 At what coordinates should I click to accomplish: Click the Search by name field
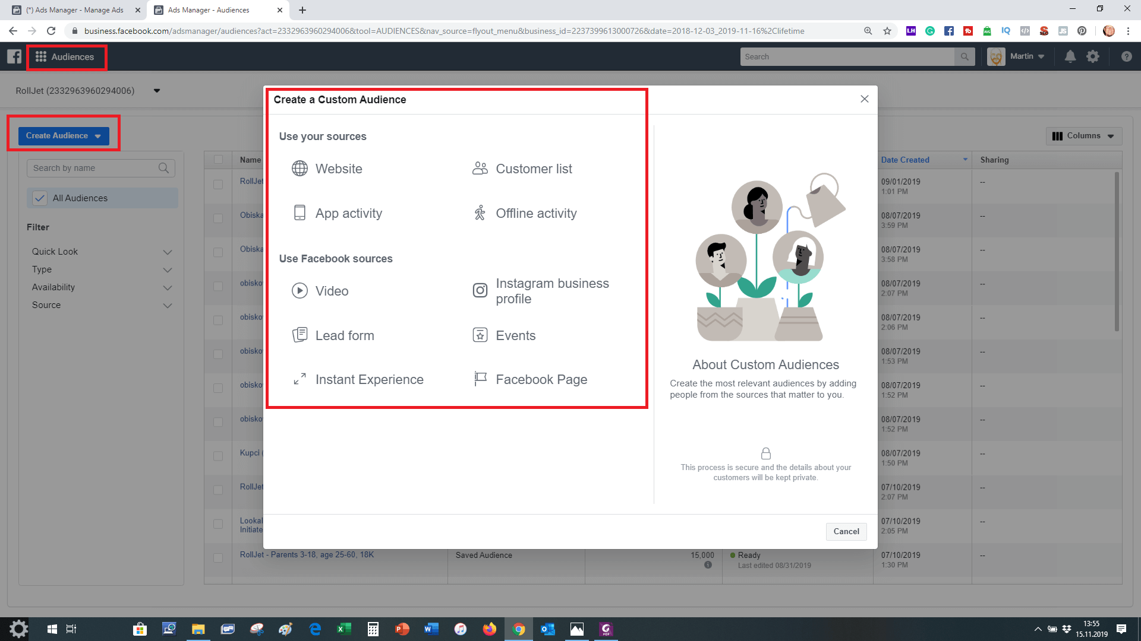94,168
